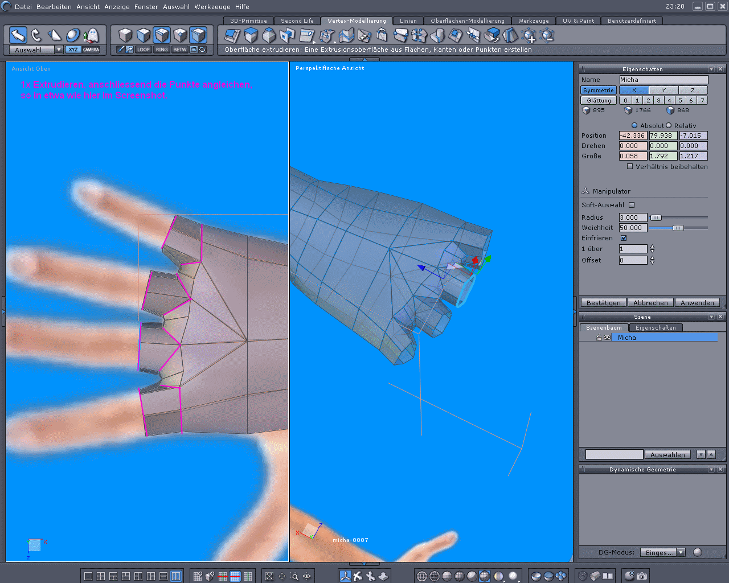Uncheck the Einfrieren checkbox
729x583 pixels.
624,238
